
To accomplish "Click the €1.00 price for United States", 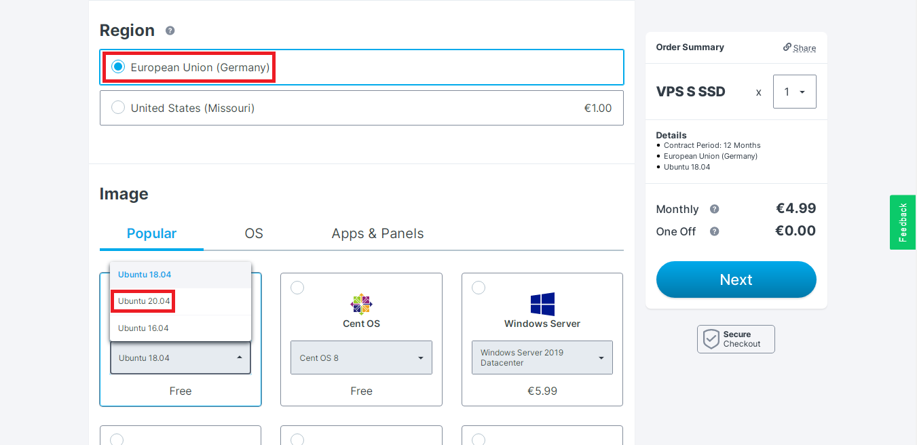I will pos(598,108).
